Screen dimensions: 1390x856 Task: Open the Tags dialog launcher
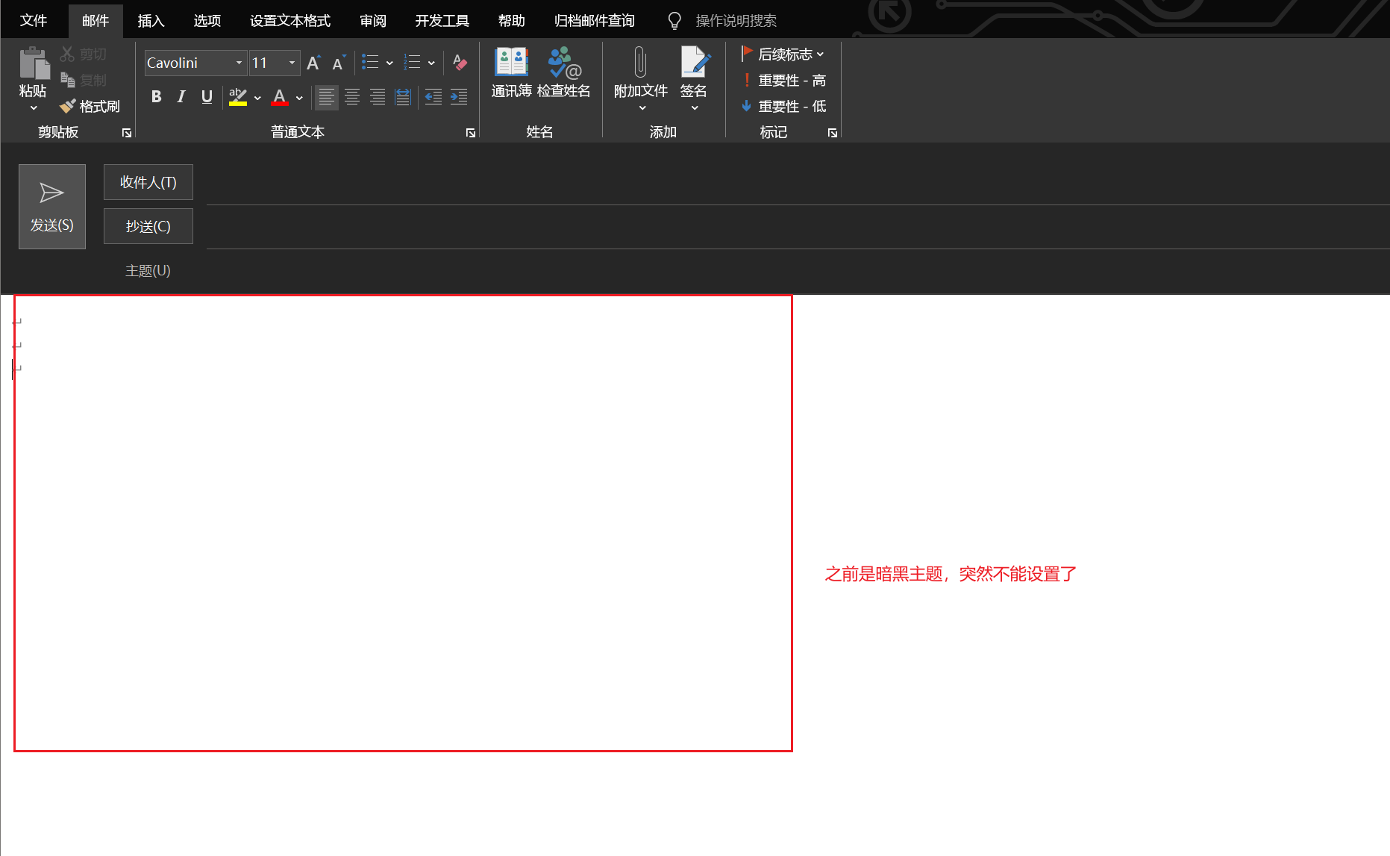[833, 133]
